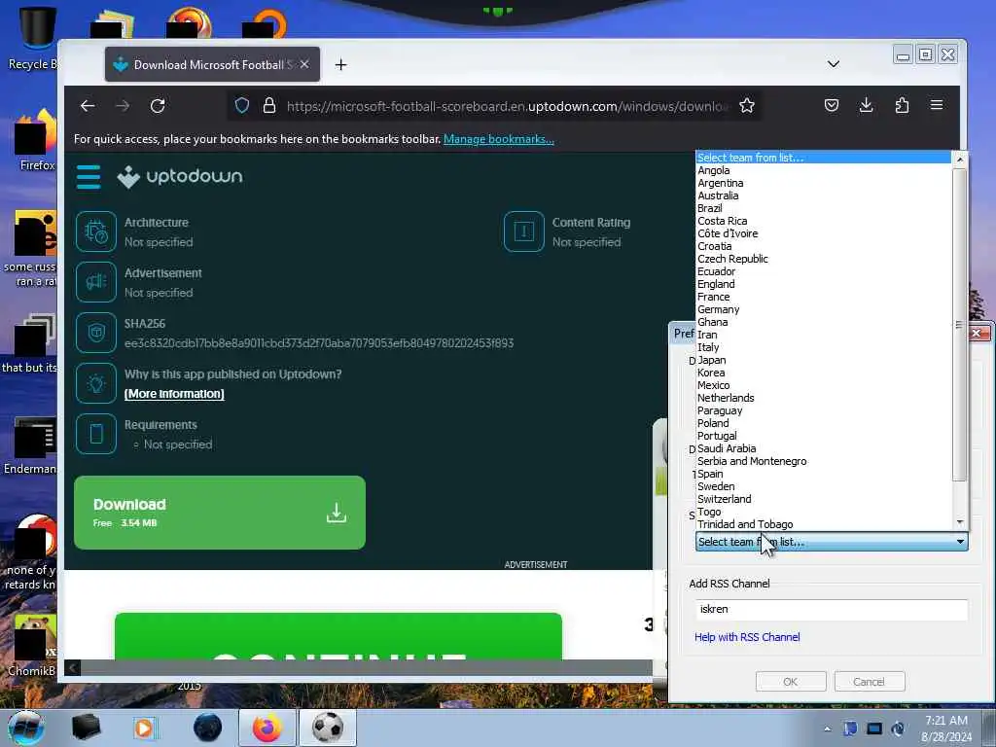Screen dimensions: 996x747
Task: Click the Content Rating icon
Action: tap(524, 231)
